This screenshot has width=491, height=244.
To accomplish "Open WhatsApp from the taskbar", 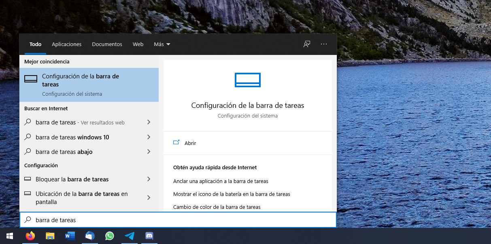I will [x=109, y=236].
